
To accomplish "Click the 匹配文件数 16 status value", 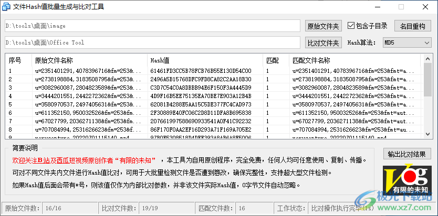I will tap(254, 208).
